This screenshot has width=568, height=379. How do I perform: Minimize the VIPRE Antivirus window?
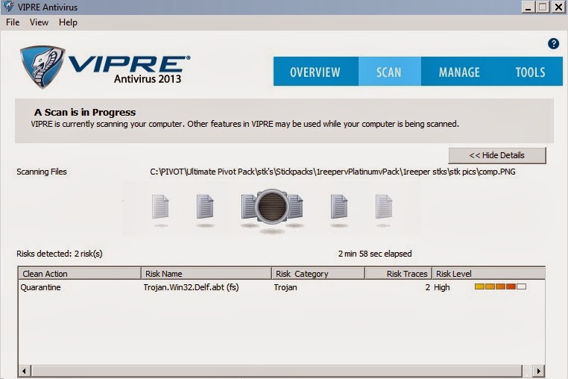(x=528, y=7)
